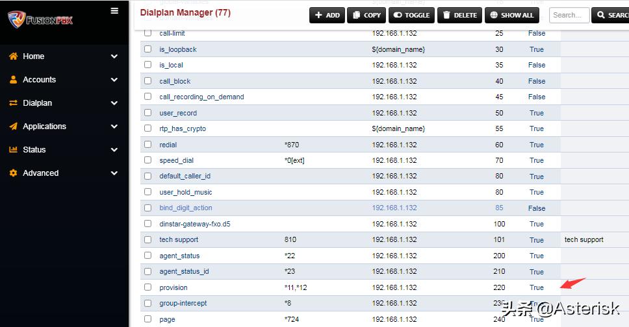Check the call_recording_on_demand row checkbox
Viewport: 629px width, 327px height.
coord(148,97)
